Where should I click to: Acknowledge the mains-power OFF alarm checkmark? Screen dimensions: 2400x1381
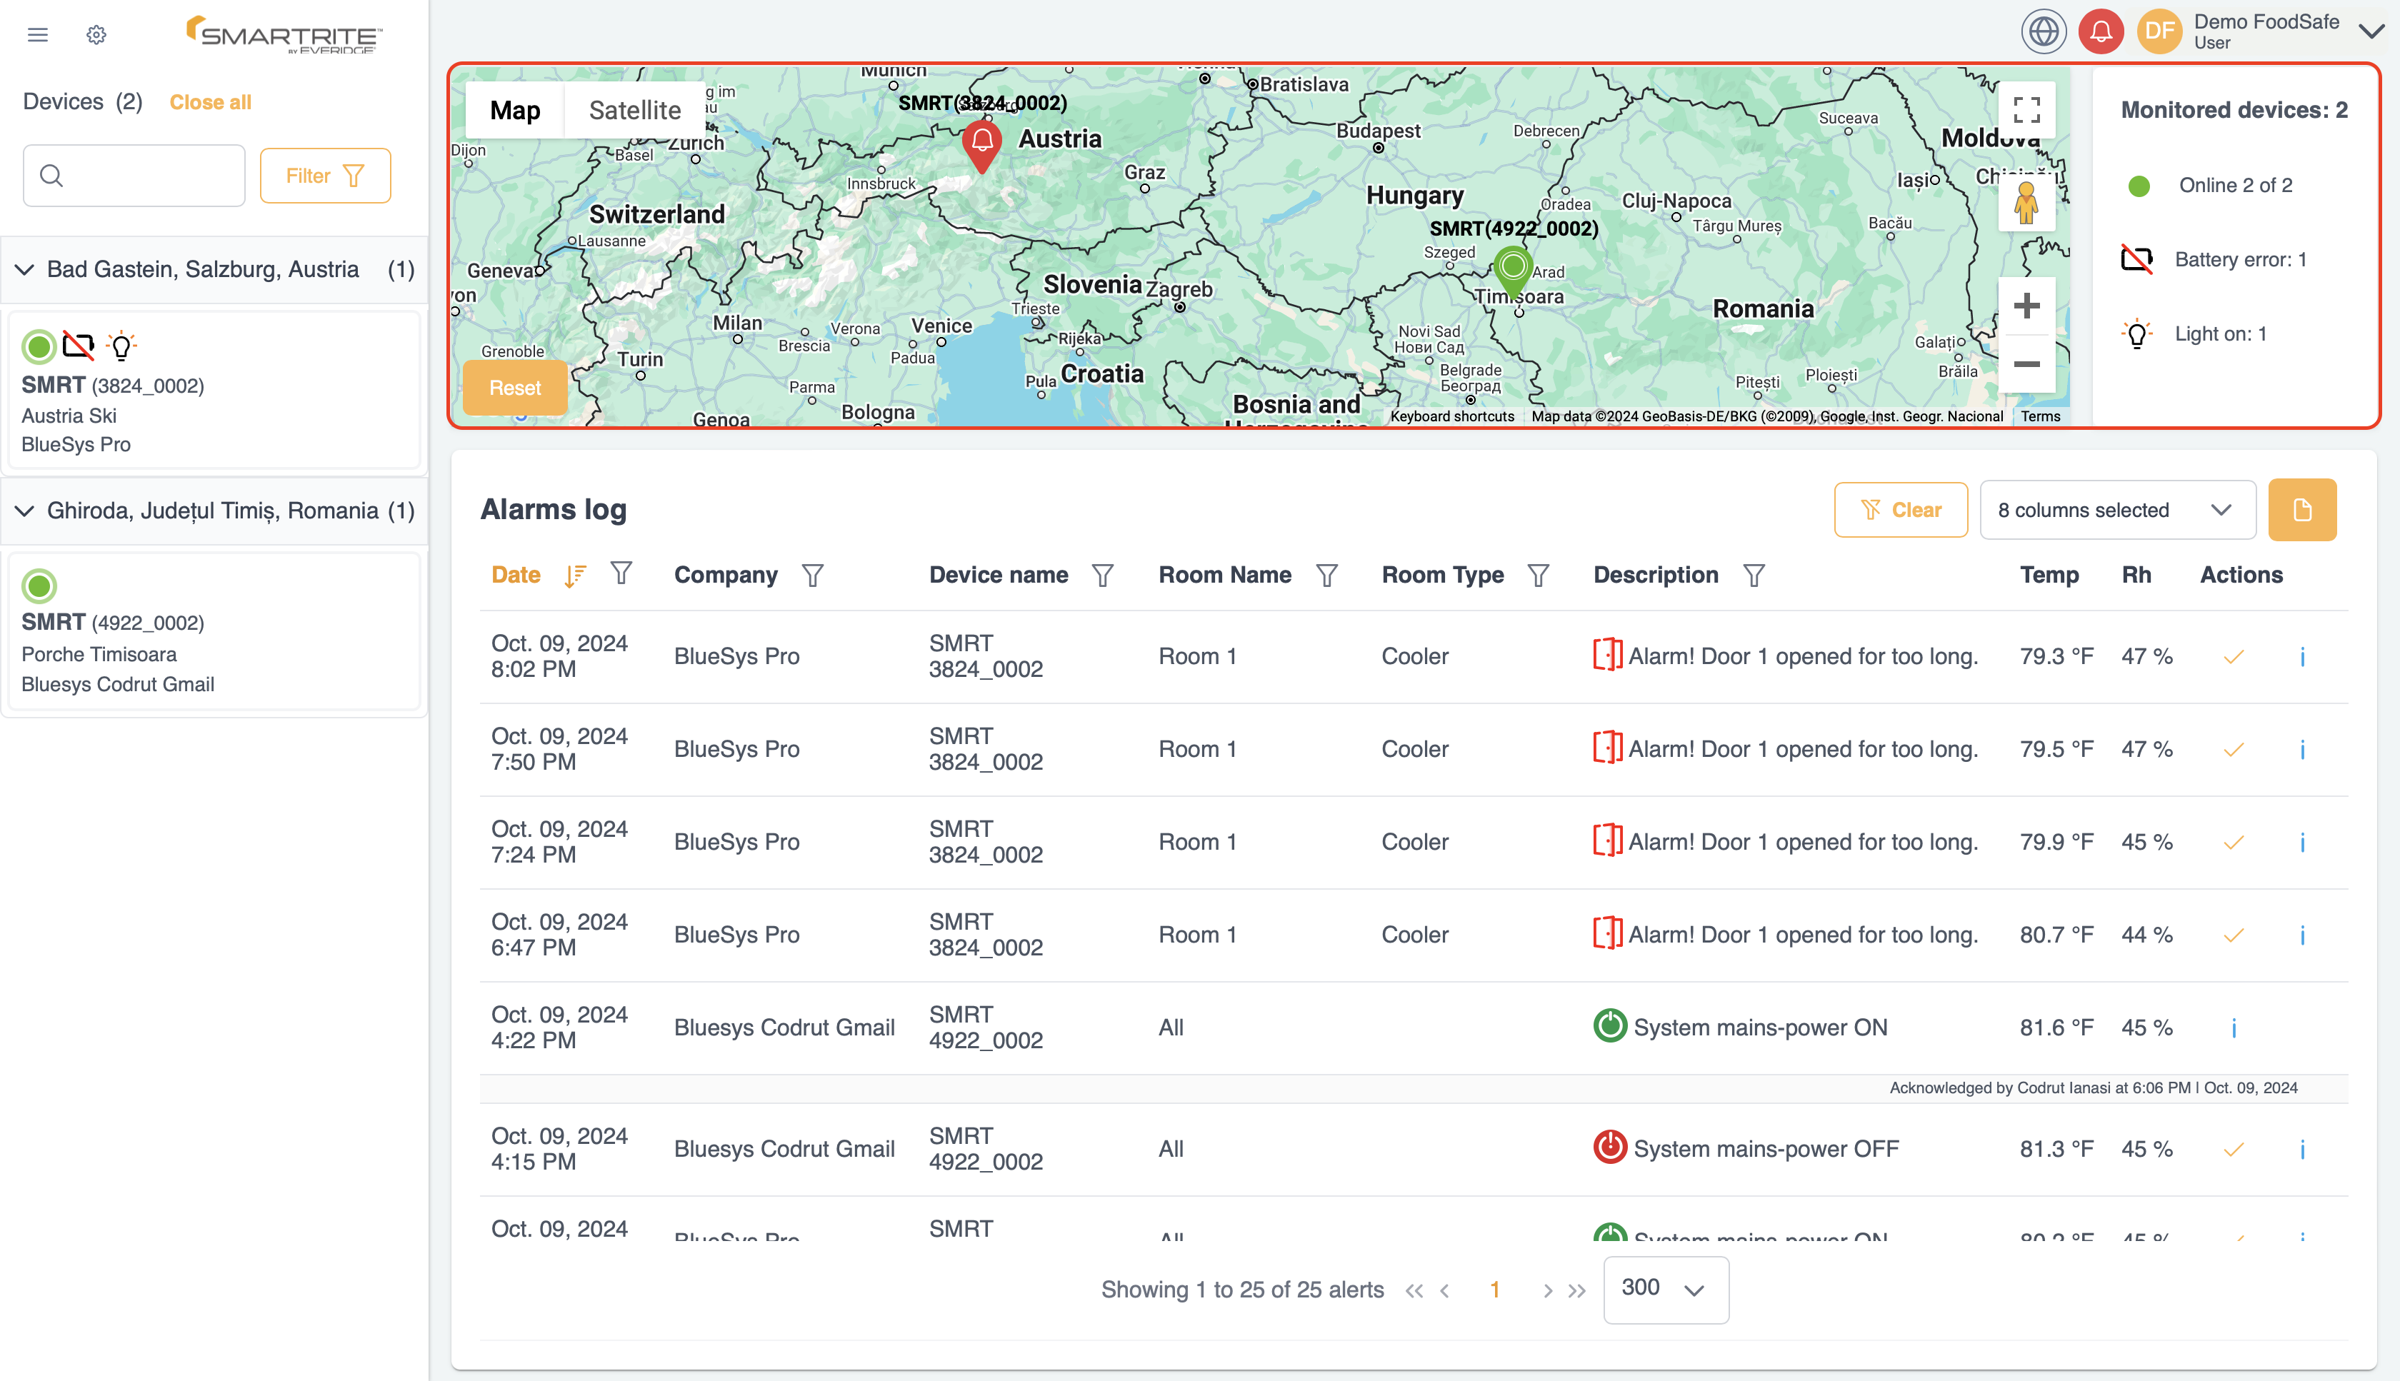(2234, 1150)
